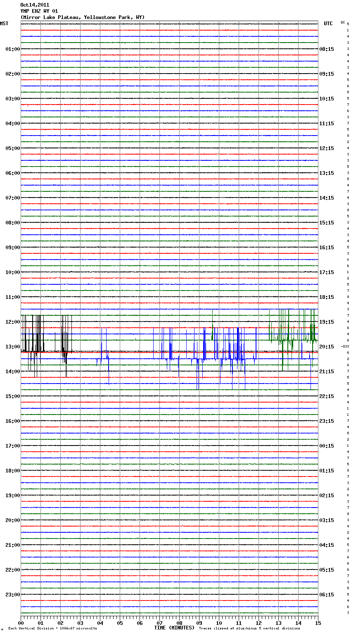Choose the 22:15 UTC time label

click(327, 396)
